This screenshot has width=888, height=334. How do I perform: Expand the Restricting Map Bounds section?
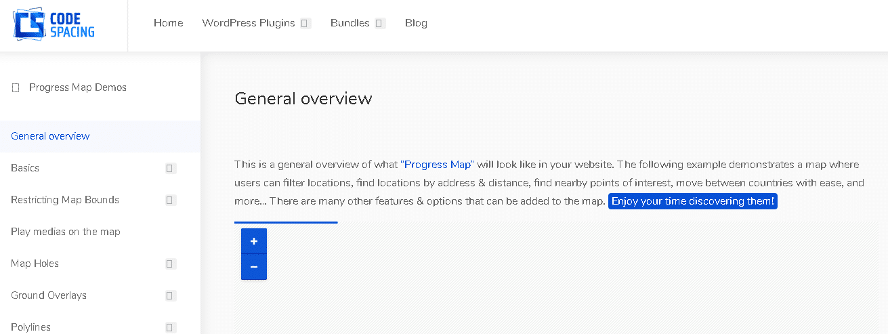pos(171,200)
